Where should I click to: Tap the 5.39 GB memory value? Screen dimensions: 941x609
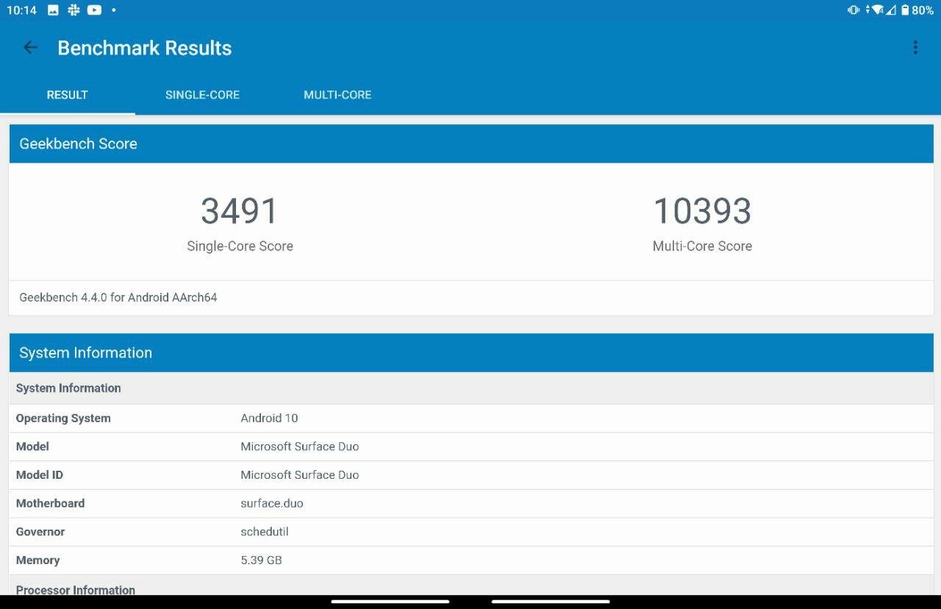261,560
